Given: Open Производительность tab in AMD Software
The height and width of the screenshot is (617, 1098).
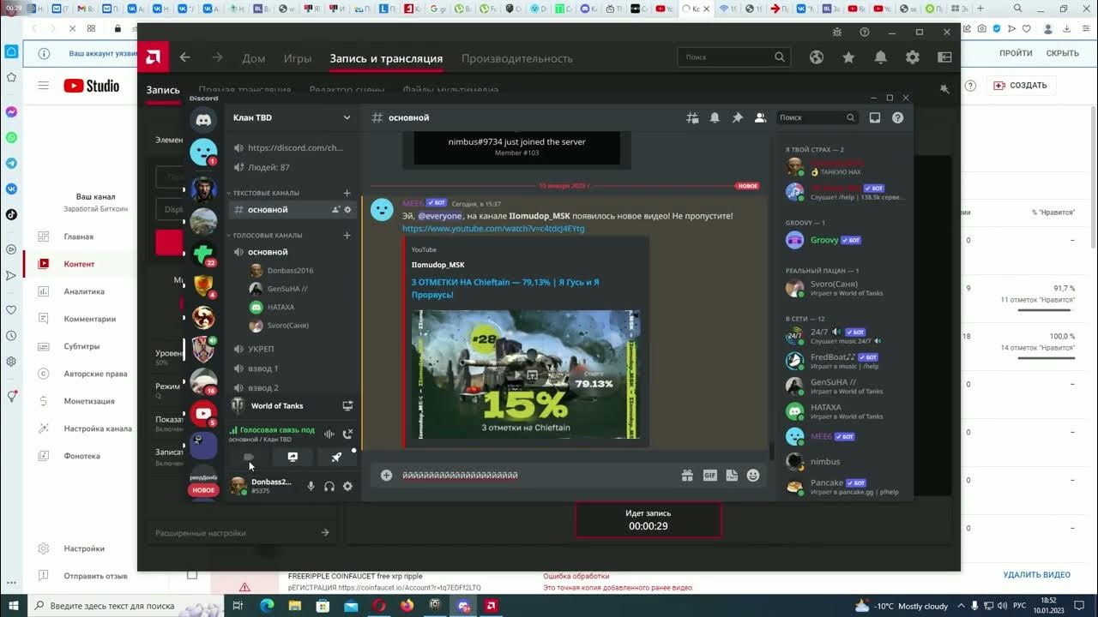Looking at the screenshot, I should (x=517, y=58).
